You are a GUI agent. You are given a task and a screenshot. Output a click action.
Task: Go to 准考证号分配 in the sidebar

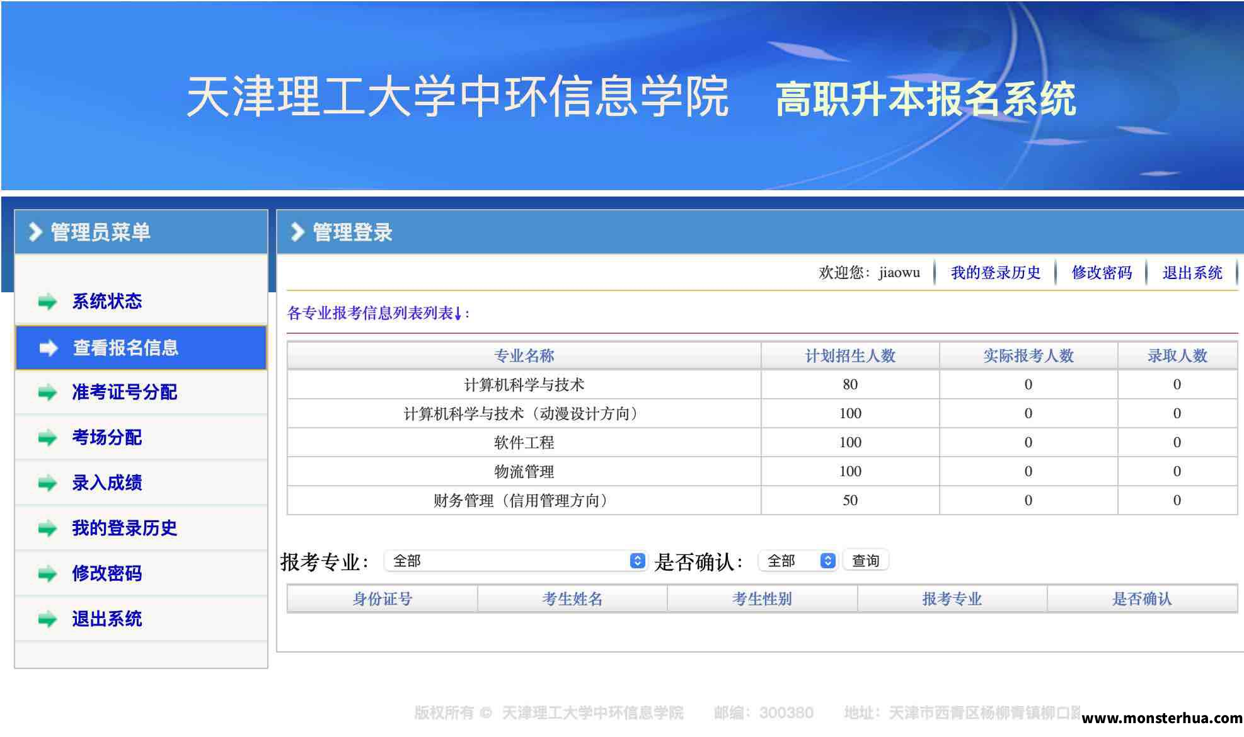(x=125, y=392)
